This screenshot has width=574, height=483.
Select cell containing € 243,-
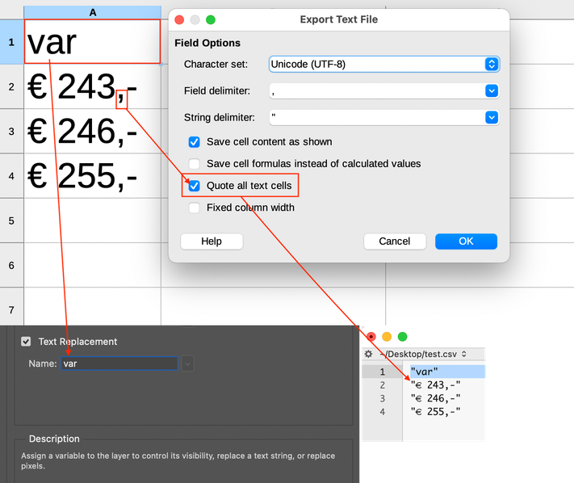tap(92, 86)
